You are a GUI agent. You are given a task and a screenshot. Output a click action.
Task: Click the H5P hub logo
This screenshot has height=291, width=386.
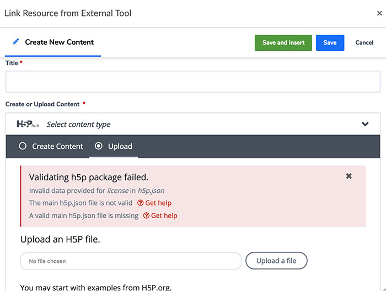28,124
